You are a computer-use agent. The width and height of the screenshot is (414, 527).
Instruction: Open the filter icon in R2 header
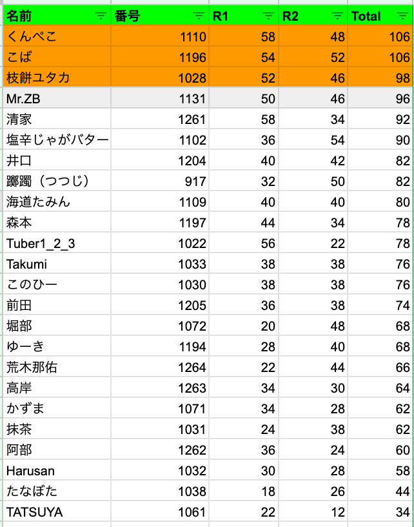pos(337,16)
